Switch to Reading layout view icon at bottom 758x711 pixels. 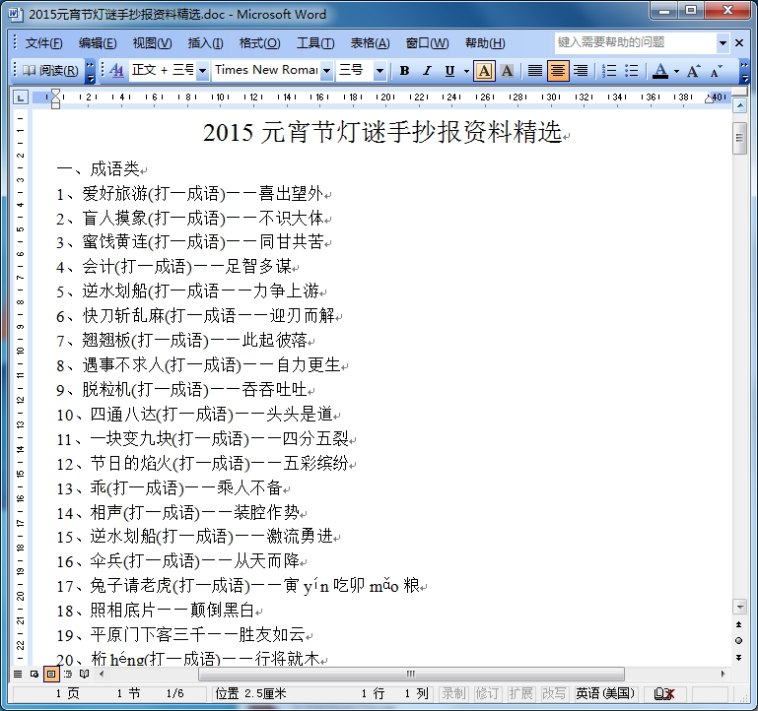84,674
